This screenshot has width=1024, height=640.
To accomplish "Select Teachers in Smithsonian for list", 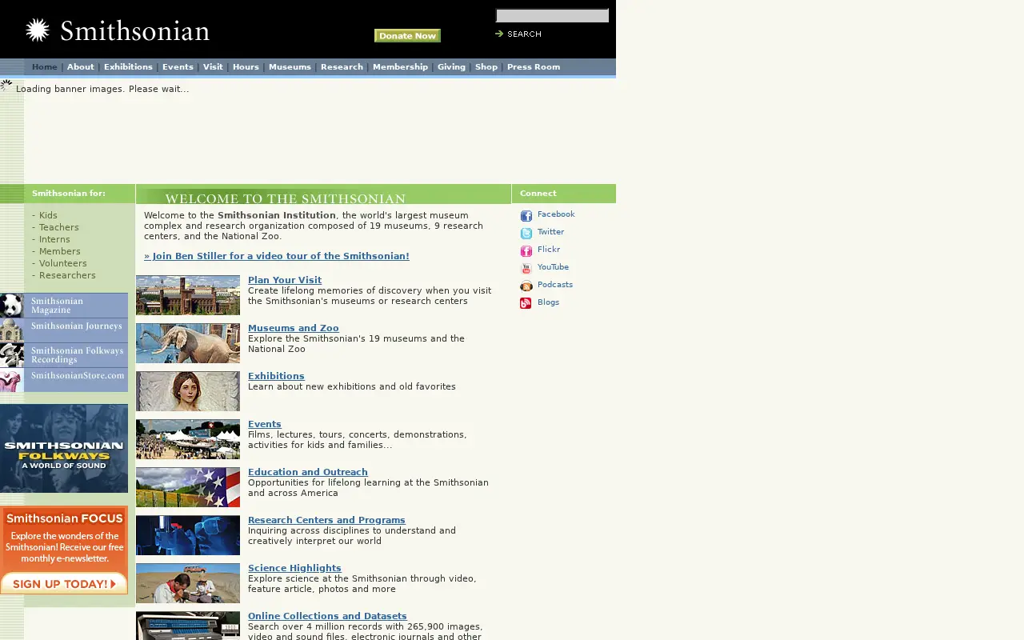I will [59, 227].
